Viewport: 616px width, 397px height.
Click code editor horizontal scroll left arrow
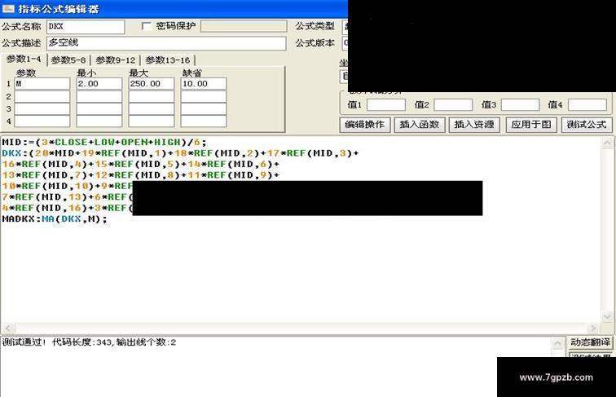(x=8, y=328)
